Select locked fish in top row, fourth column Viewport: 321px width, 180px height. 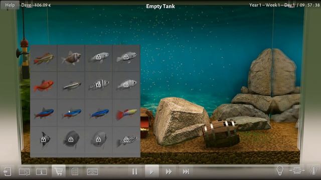click(126, 58)
